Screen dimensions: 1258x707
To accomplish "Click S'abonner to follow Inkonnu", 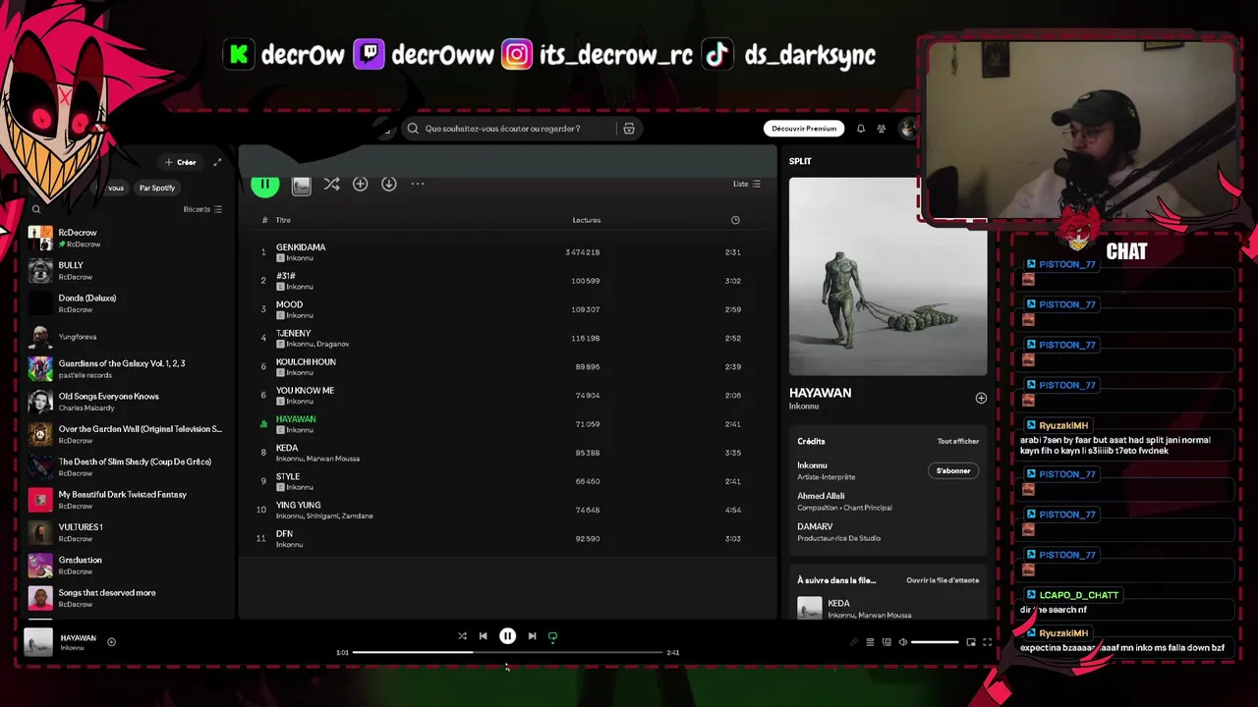I will 953,470.
